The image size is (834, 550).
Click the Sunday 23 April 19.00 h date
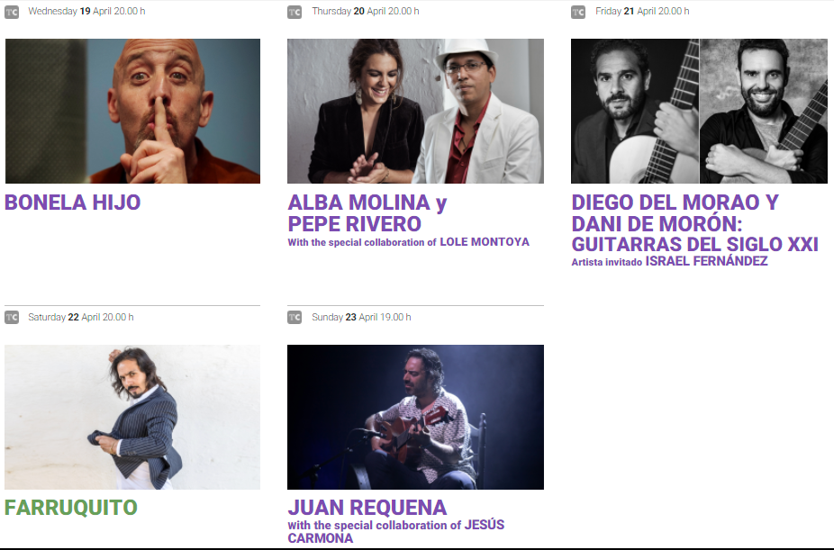pyautogui.click(x=361, y=317)
